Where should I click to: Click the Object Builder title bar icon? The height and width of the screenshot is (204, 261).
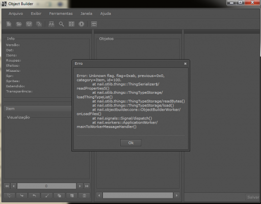coord(4,4)
